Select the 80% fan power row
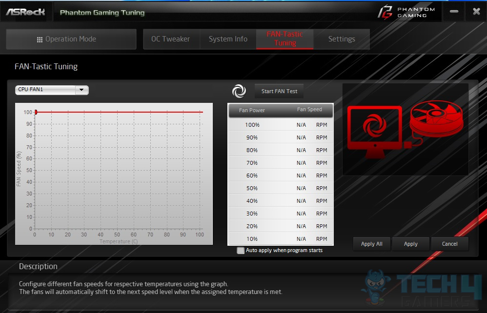 [x=281, y=150]
